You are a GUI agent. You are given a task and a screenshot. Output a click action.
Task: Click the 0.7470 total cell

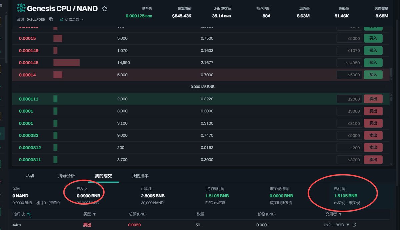207,135
